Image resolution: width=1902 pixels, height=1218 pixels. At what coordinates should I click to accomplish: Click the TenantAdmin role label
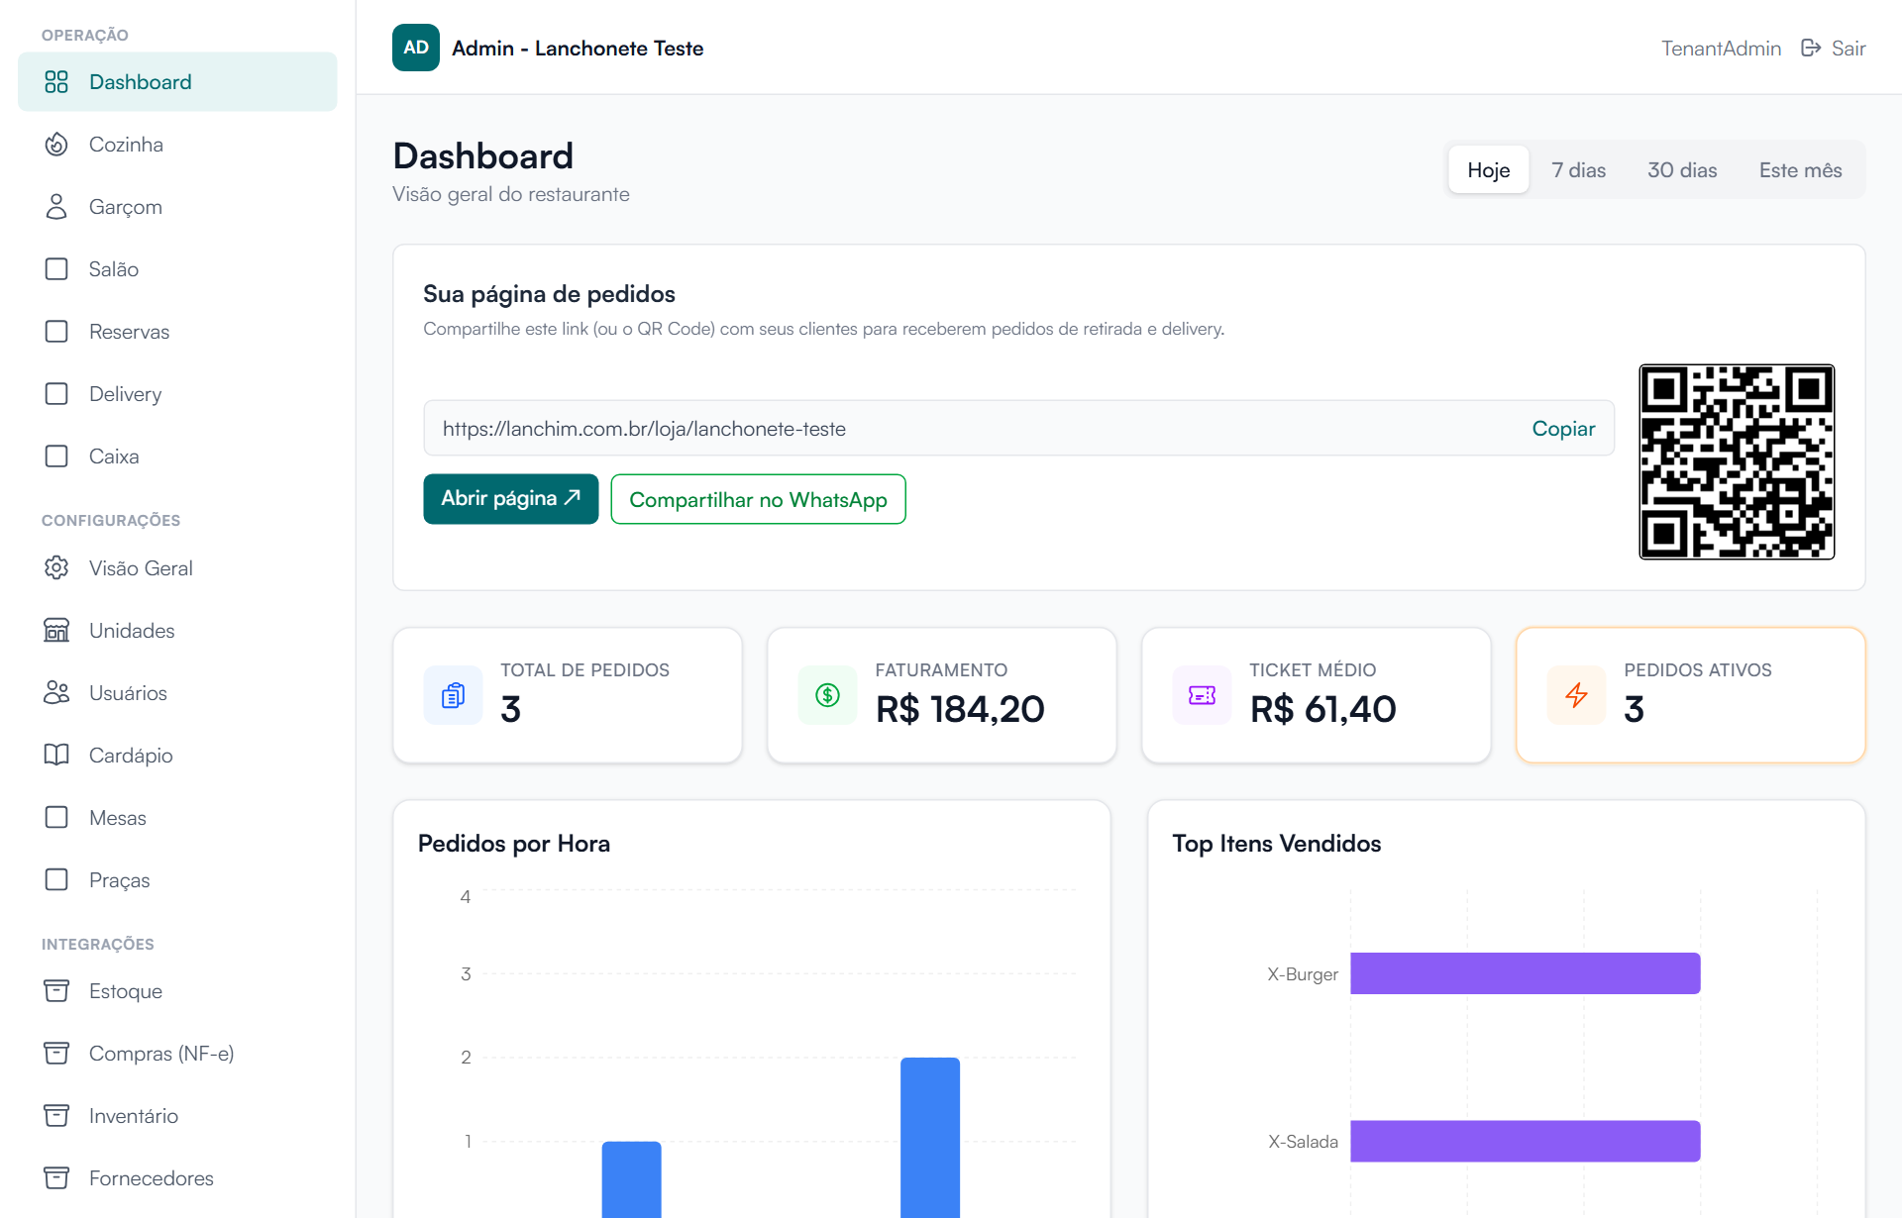pos(1721,49)
